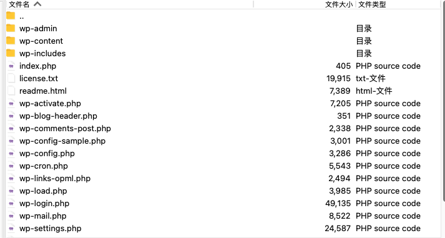The height and width of the screenshot is (238, 445).
Task: Select the wp-admin folder icon
Action: (11, 28)
